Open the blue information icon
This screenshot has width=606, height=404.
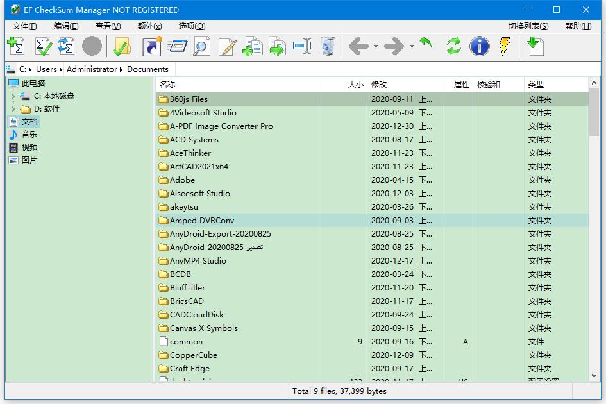tap(479, 46)
